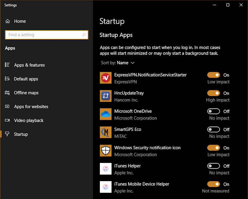Click the iTunes Helper app icon
The height and width of the screenshot is (199, 248).
pos(106,169)
